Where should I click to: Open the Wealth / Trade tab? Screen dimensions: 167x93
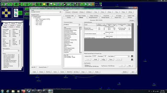[x=131, y=16]
